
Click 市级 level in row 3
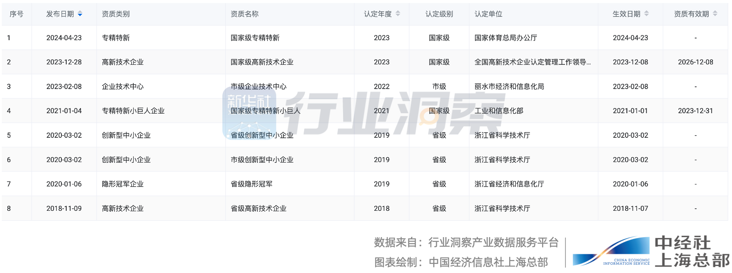point(439,86)
